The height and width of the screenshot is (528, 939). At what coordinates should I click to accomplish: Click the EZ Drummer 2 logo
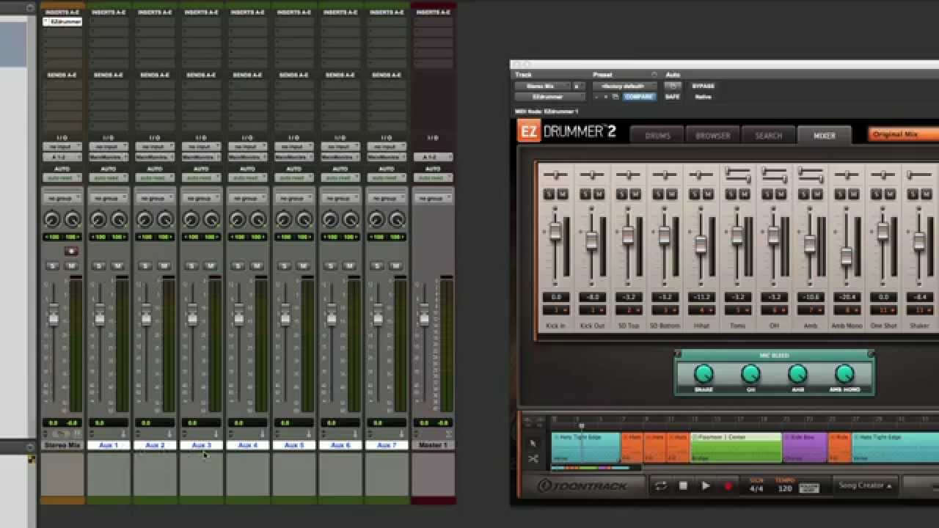567,132
